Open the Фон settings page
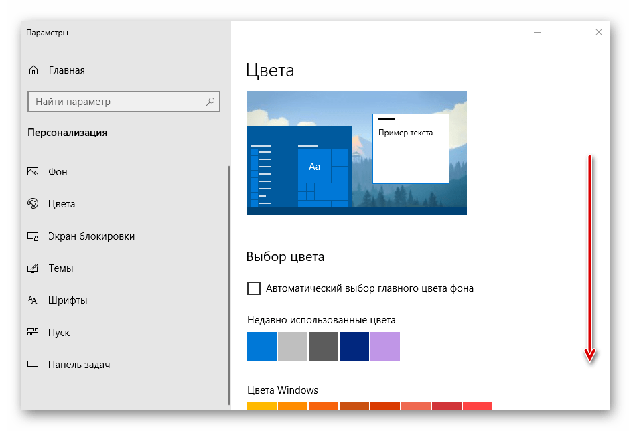Viewport: 631px width, 431px height. pos(58,172)
